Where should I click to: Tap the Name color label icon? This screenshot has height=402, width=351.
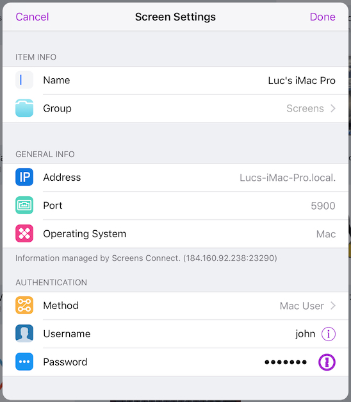click(24, 80)
